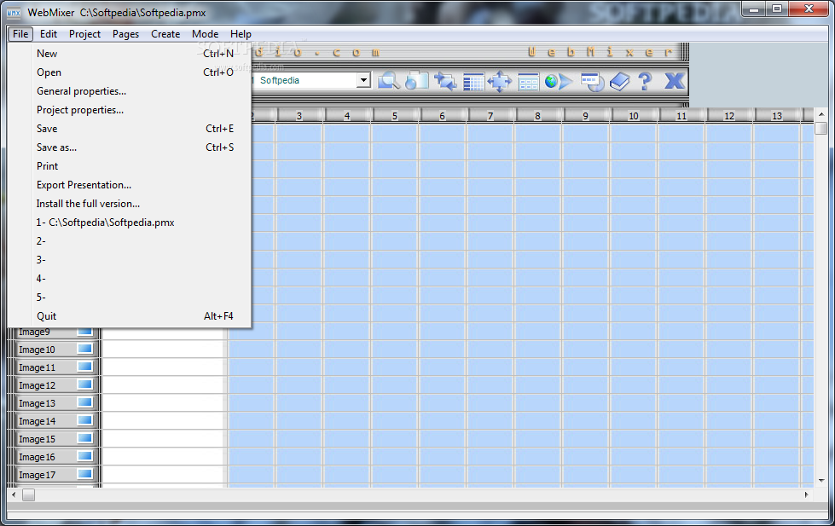This screenshot has width=835, height=526.
Task: Click the magnifier zoom icon in toolbar
Action: 389,81
